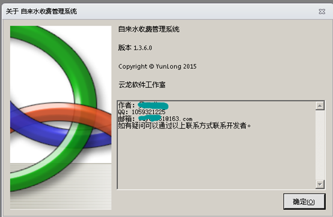Click the 确定(O) button
The width and height of the screenshot is (333, 217).
(304, 201)
